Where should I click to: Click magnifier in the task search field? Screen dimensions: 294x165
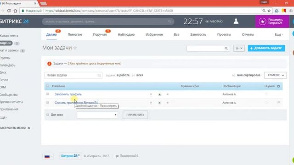pyautogui.click(x=226, y=48)
